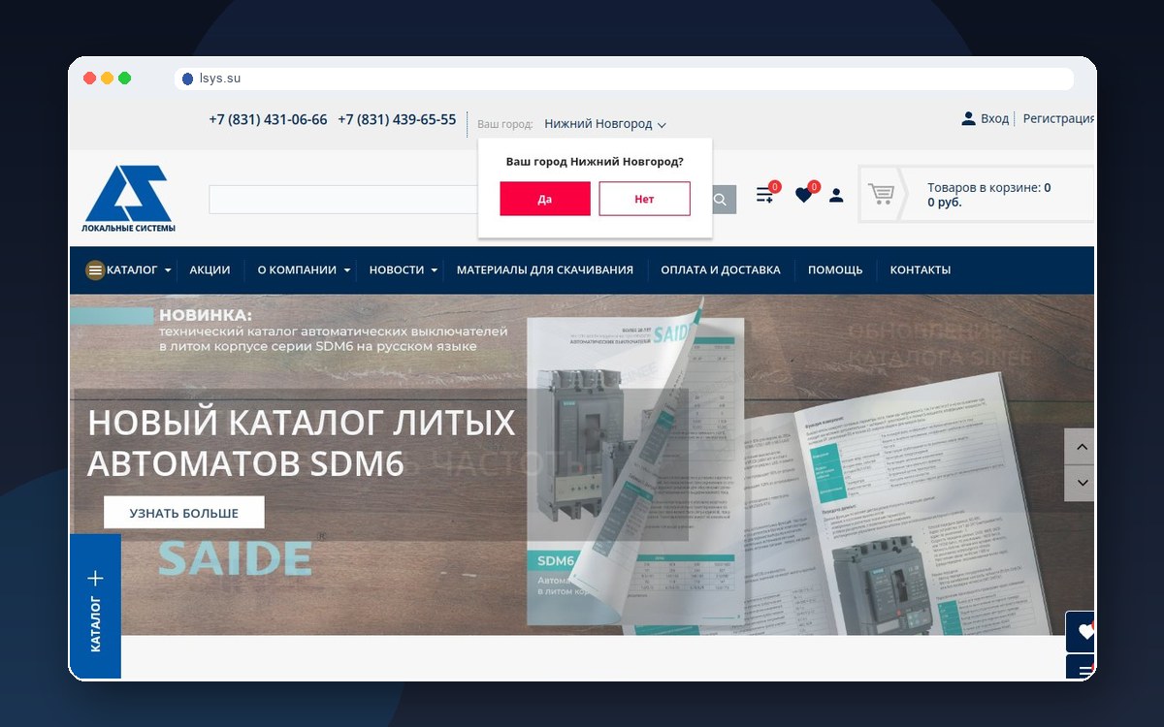Expand the КАТАЛОГ menu dropdown

pos(168,270)
